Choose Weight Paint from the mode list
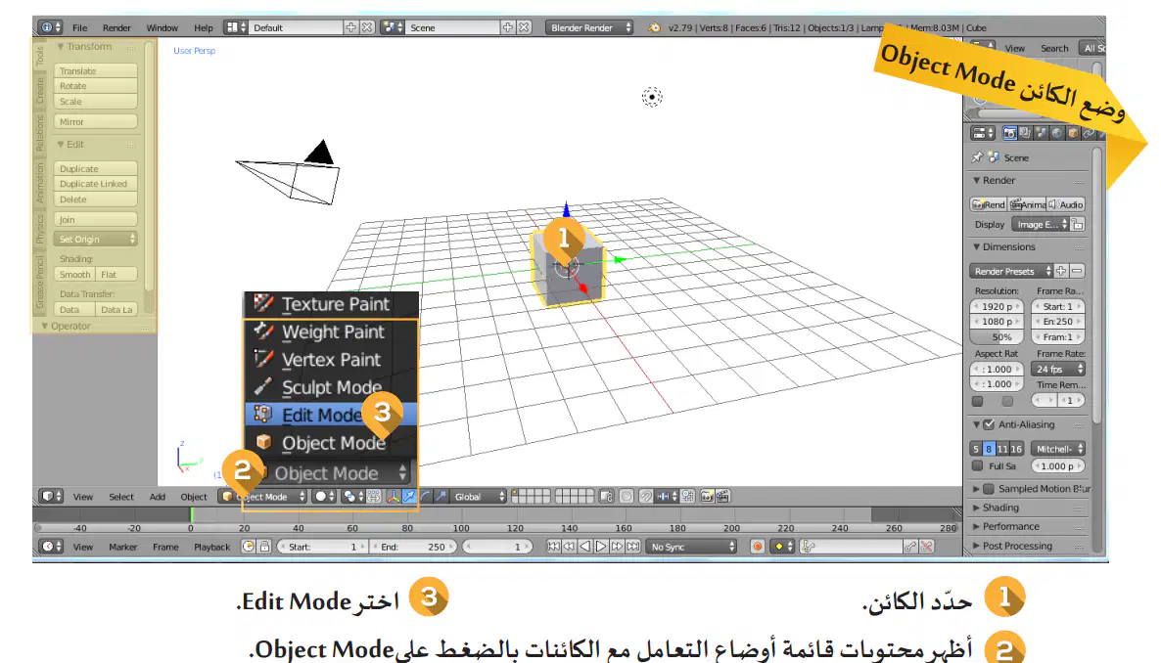This screenshot has width=1161, height=663. click(330, 331)
